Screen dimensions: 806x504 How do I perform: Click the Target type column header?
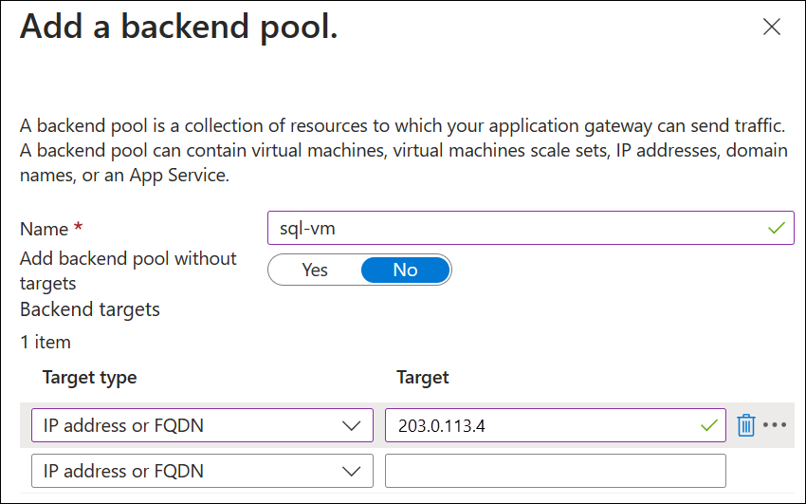click(x=89, y=378)
